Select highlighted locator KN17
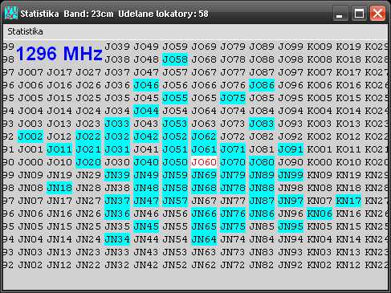 [x=348, y=201]
